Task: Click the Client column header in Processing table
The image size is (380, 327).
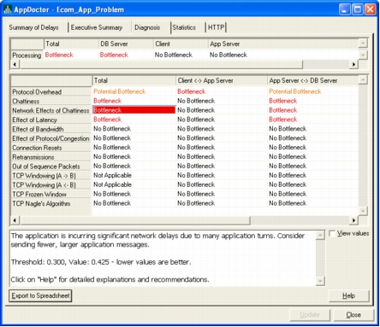Action: (181, 44)
